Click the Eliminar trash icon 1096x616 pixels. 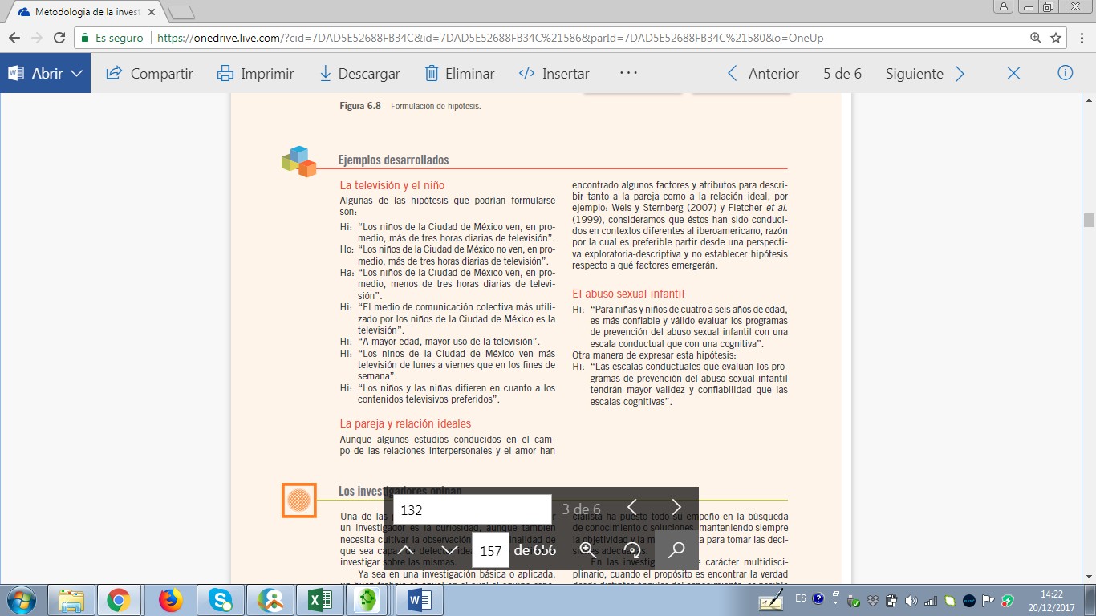pos(432,74)
